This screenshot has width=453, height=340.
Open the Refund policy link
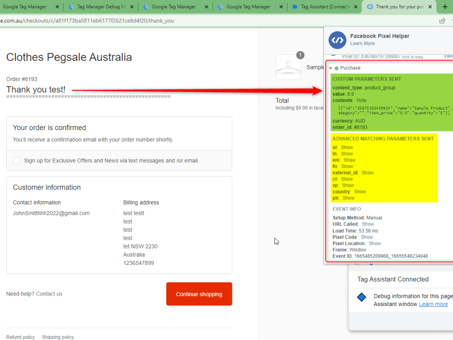(x=20, y=337)
